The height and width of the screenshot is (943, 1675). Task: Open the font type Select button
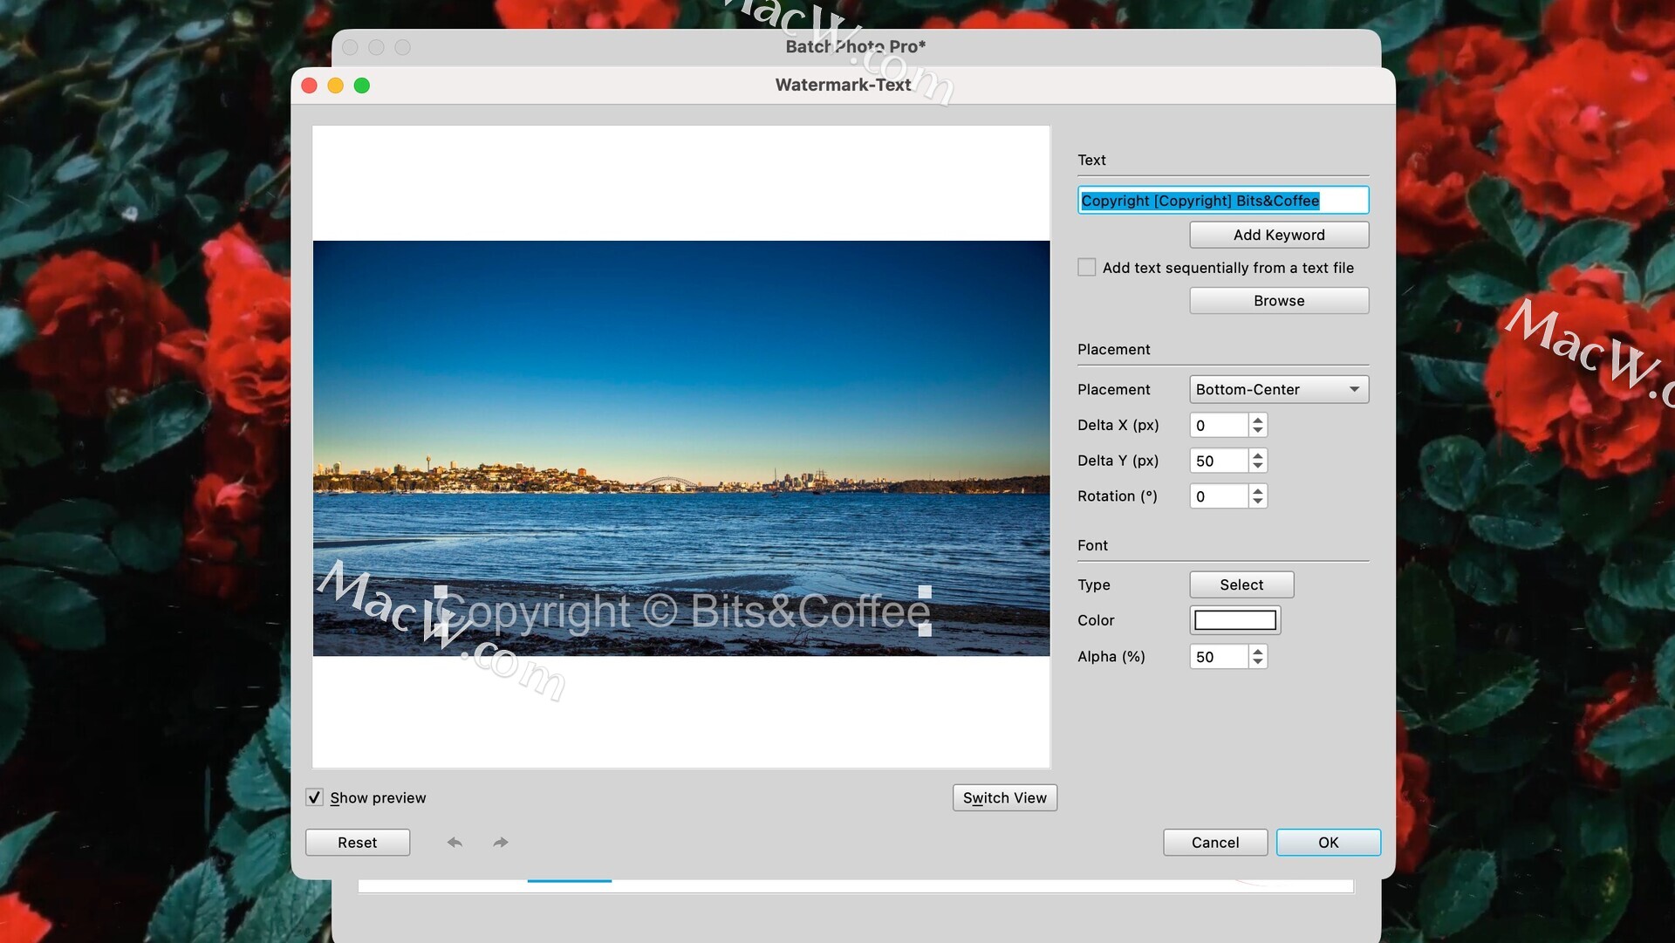(x=1241, y=584)
